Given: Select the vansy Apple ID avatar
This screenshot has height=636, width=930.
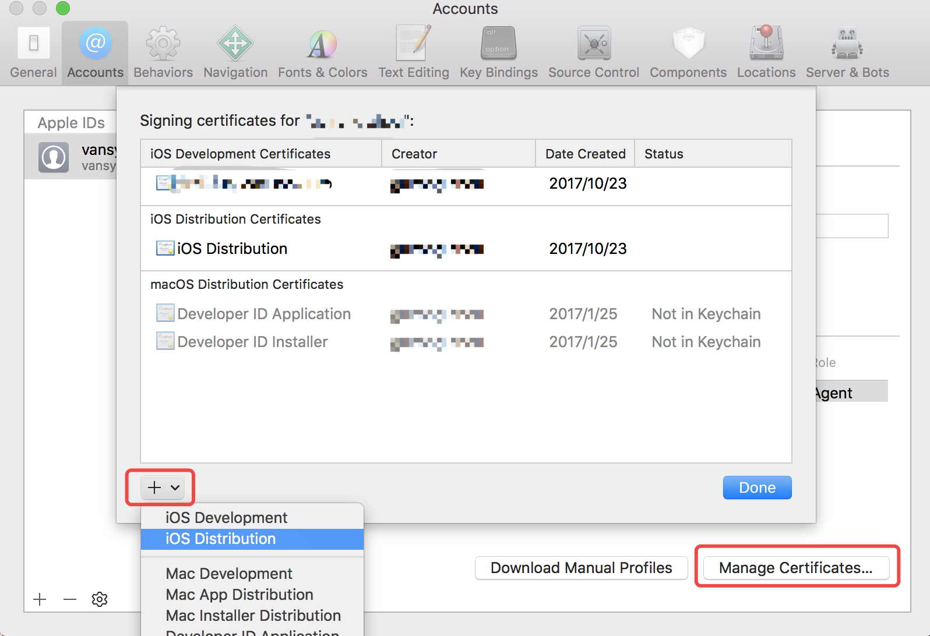Looking at the screenshot, I should point(54,157).
